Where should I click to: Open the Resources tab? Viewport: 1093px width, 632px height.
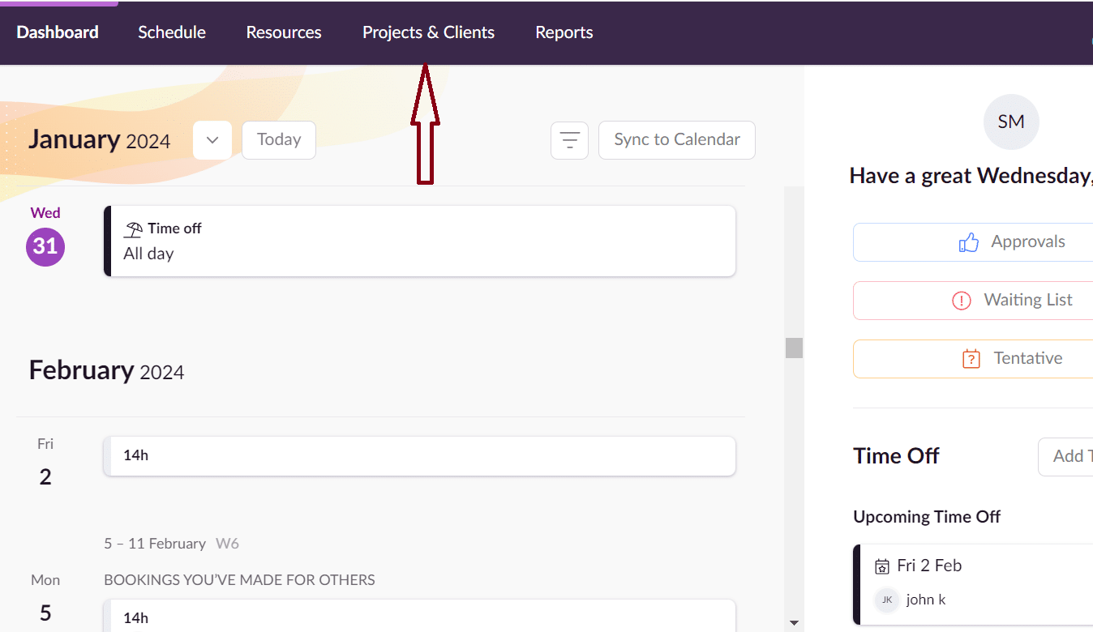(x=284, y=32)
